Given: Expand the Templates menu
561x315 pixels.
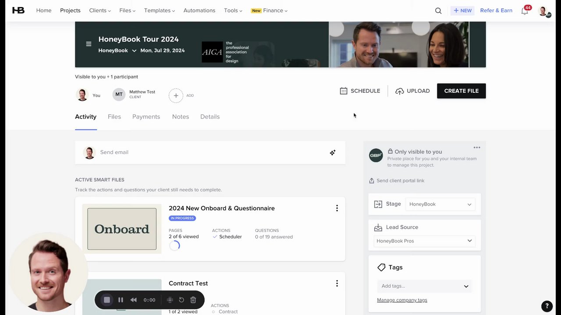Looking at the screenshot, I should 160,10.
